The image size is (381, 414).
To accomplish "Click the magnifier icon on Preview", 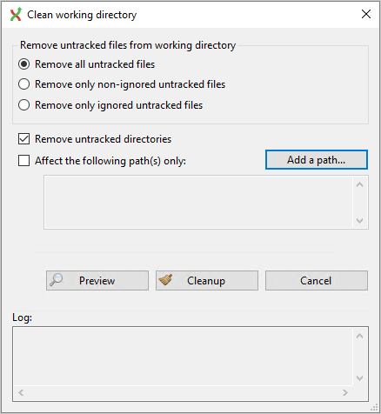I will coord(56,280).
